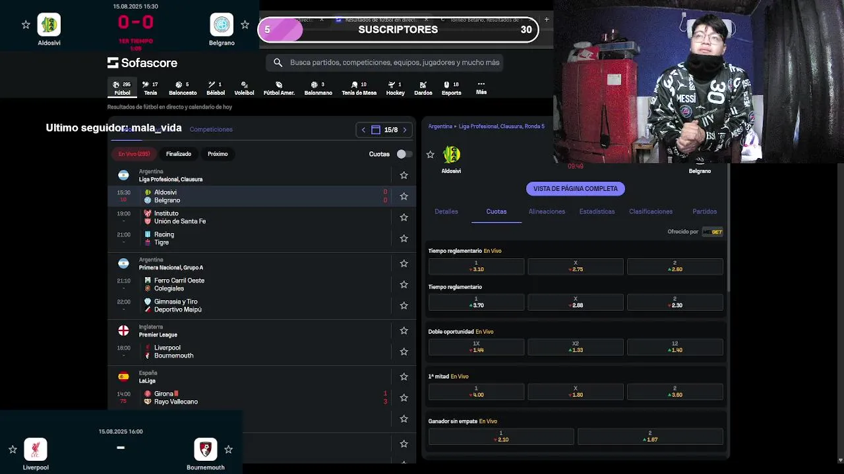The image size is (844, 474).
Task: Open the calendar date picker 15/8
Action: [x=384, y=130]
